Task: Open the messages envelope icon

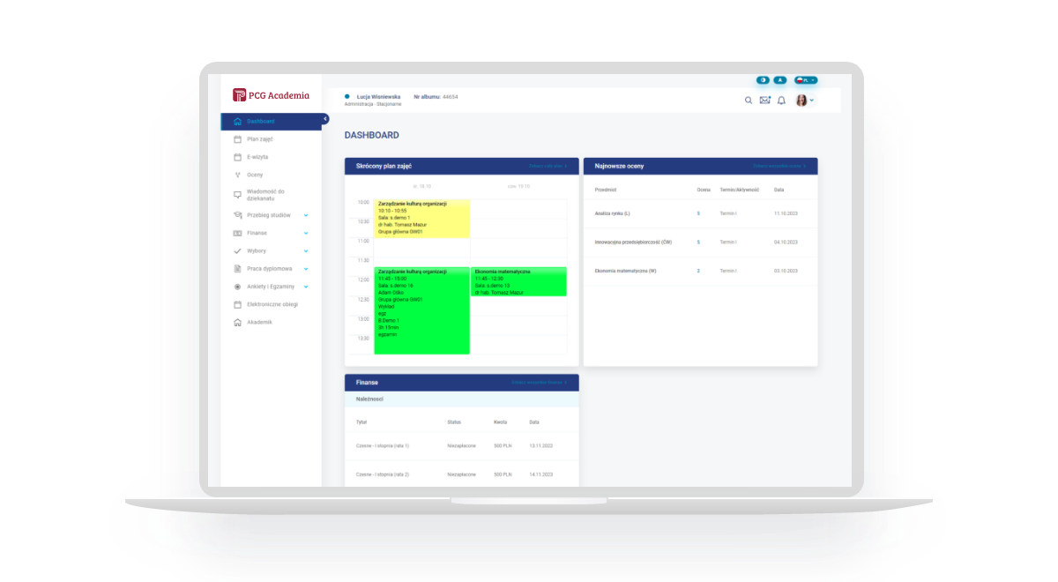Action: pos(764,101)
